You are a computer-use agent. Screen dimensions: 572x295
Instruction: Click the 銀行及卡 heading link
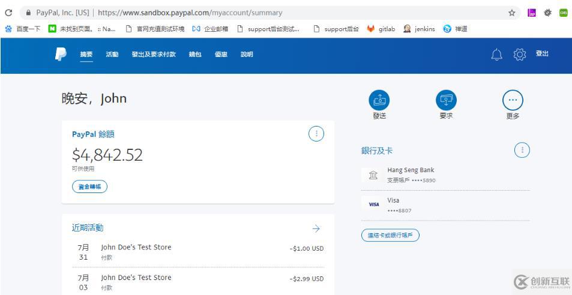coord(377,150)
